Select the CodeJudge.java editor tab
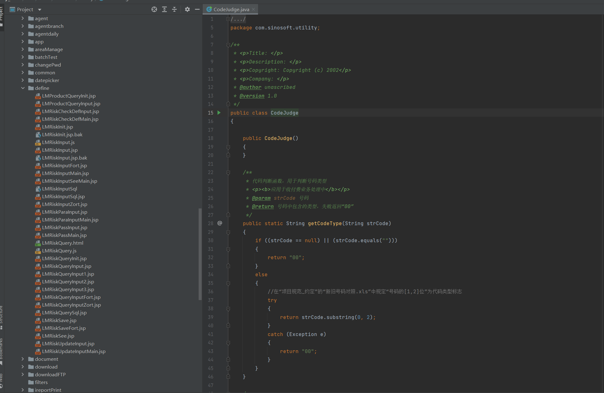604x393 pixels. click(x=231, y=9)
